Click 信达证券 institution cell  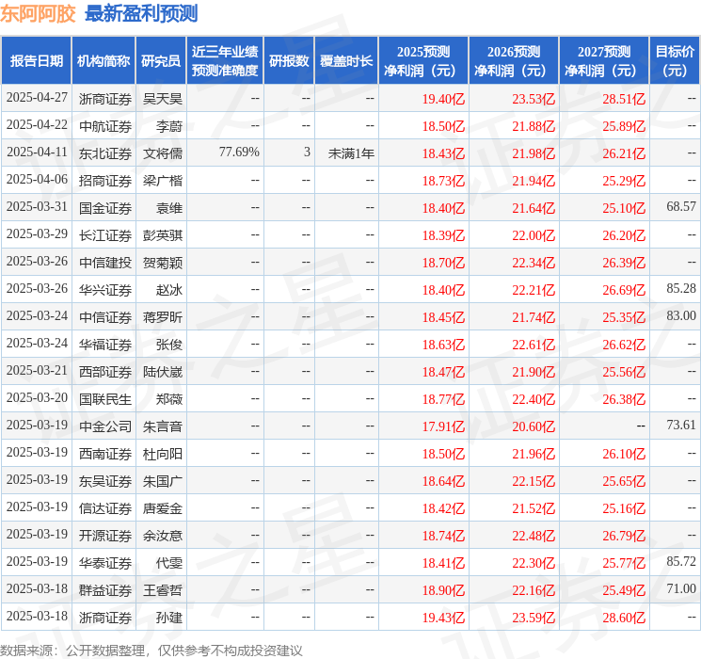tap(105, 508)
